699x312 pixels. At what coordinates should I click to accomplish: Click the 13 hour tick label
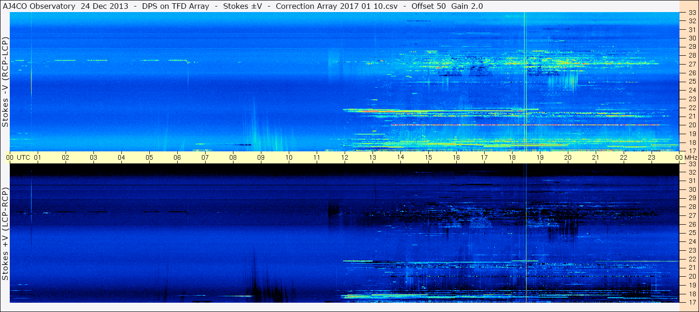tap(373, 157)
